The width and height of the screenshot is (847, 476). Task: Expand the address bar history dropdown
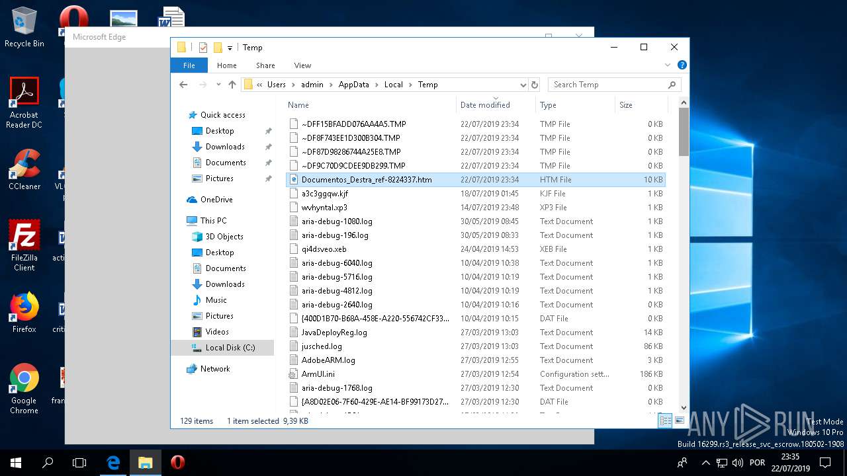pos(523,85)
